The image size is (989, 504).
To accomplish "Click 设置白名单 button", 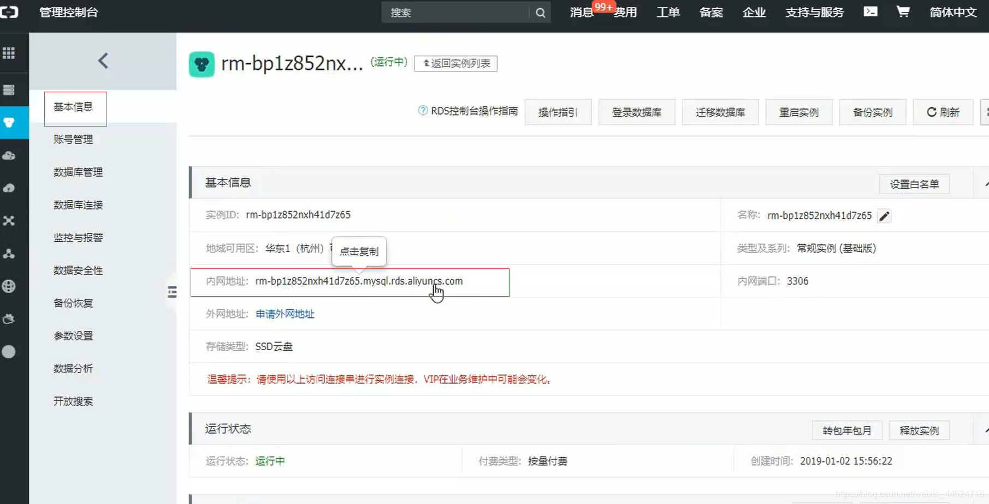I will coord(914,184).
